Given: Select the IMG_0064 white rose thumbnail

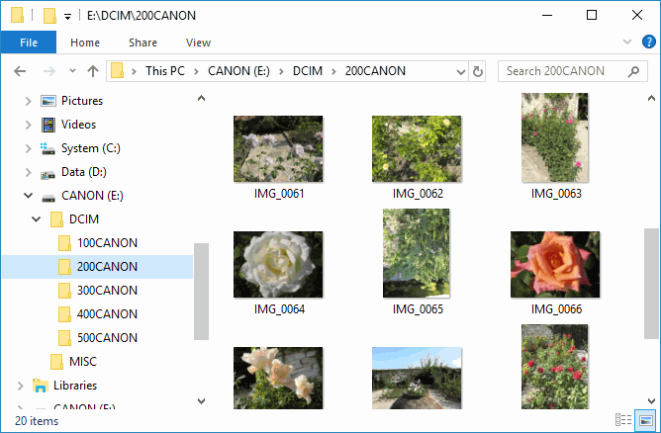Looking at the screenshot, I should click(x=278, y=264).
